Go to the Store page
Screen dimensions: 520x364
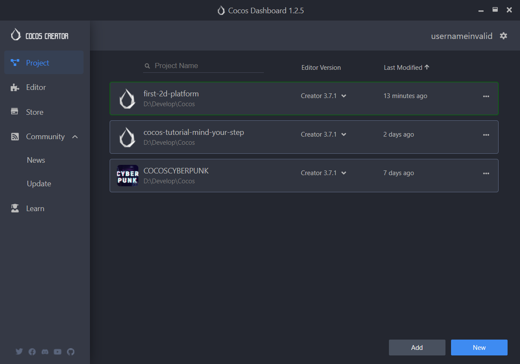point(35,112)
